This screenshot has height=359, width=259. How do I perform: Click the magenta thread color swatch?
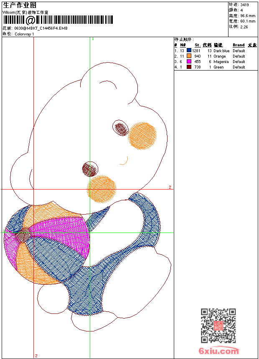tap(189, 61)
